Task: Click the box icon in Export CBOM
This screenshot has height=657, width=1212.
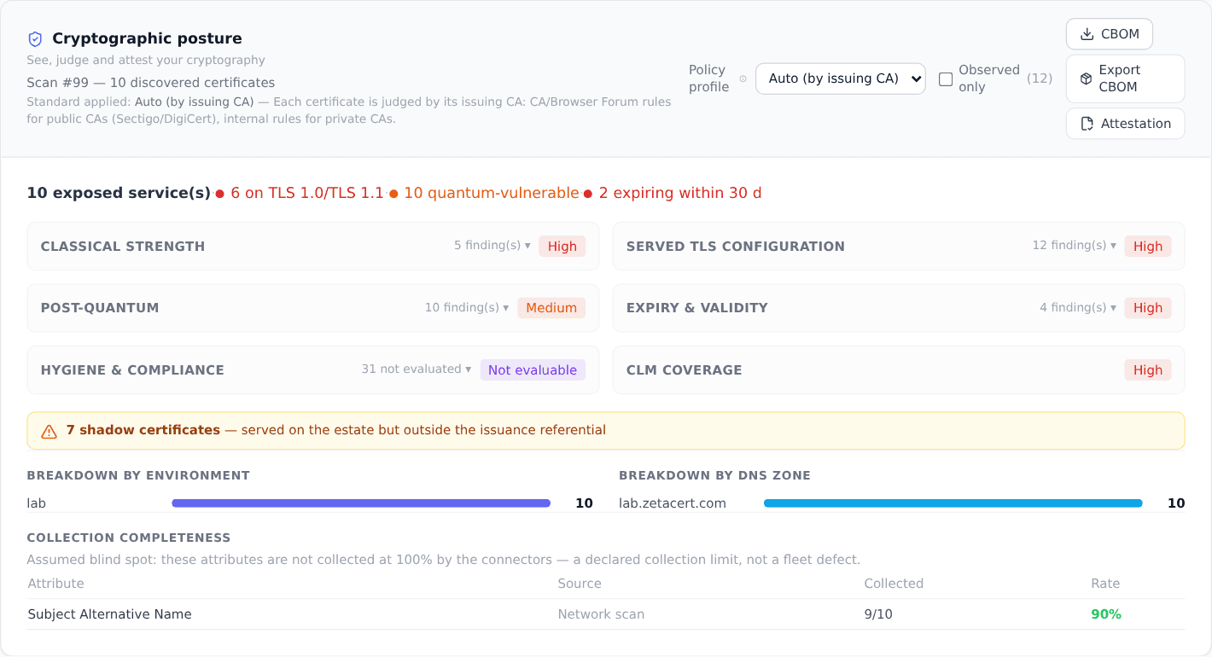Action: pyautogui.click(x=1087, y=78)
